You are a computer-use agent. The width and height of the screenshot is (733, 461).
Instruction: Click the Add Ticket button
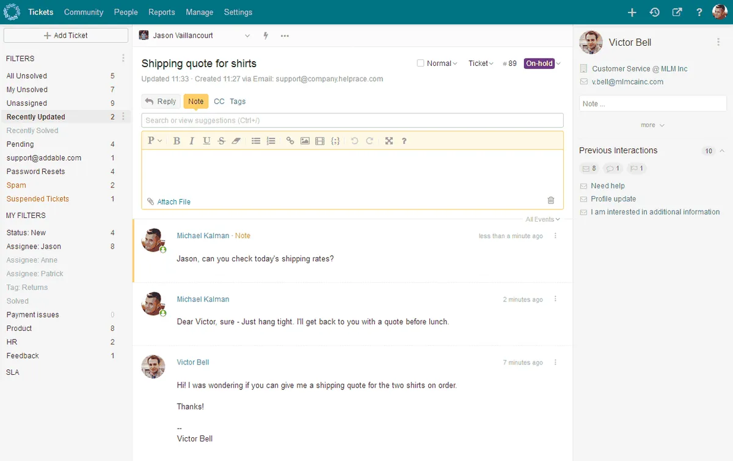click(x=66, y=35)
